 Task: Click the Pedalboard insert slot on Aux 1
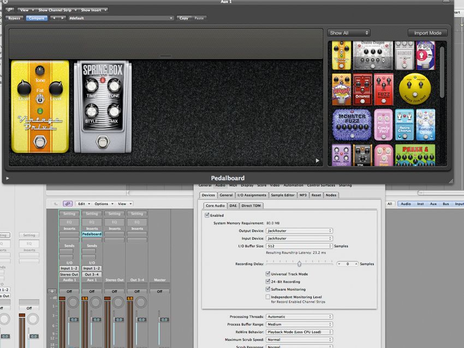[92, 234]
